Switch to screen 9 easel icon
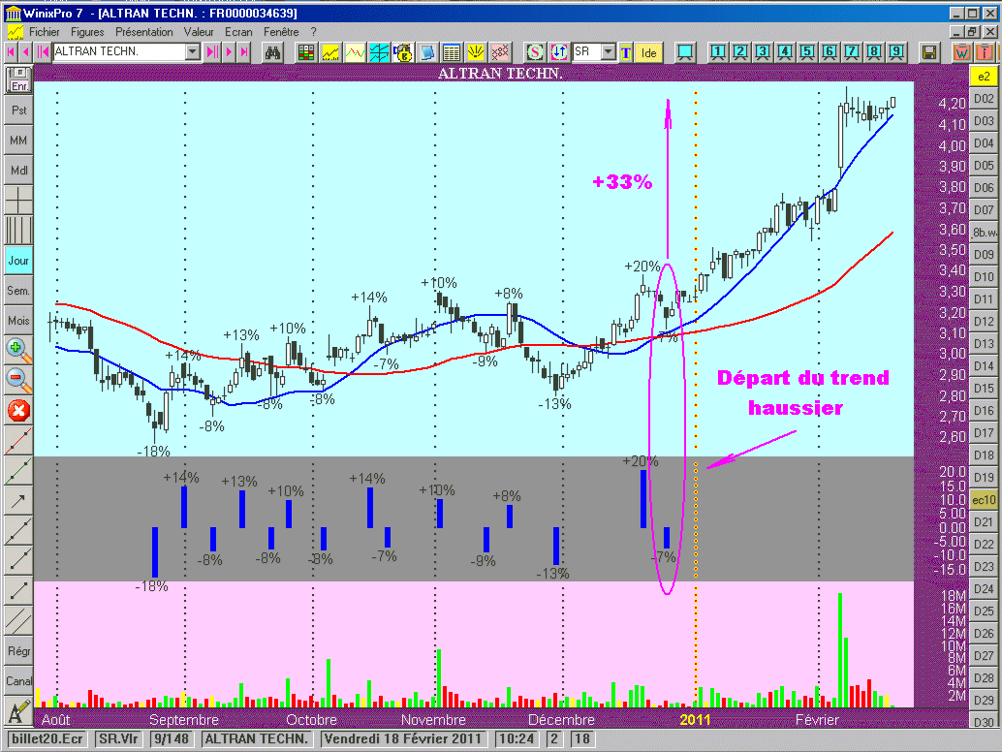The height and width of the screenshot is (752, 1002). (x=896, y=52)
